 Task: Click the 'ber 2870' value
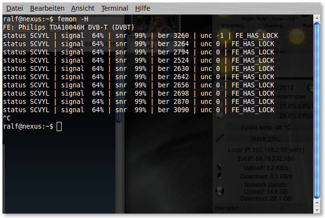(173, 101)
